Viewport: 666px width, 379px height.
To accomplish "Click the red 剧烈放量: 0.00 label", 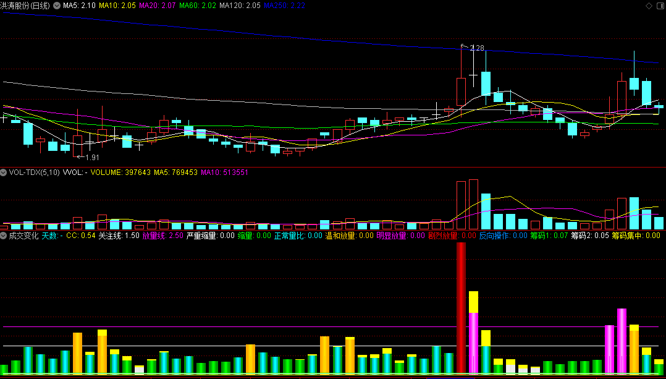I will (452, 236).
